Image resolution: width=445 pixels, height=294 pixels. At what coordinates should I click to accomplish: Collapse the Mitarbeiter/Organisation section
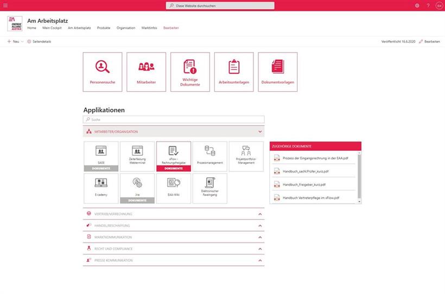pyautogui.click(x=260, y=131)
